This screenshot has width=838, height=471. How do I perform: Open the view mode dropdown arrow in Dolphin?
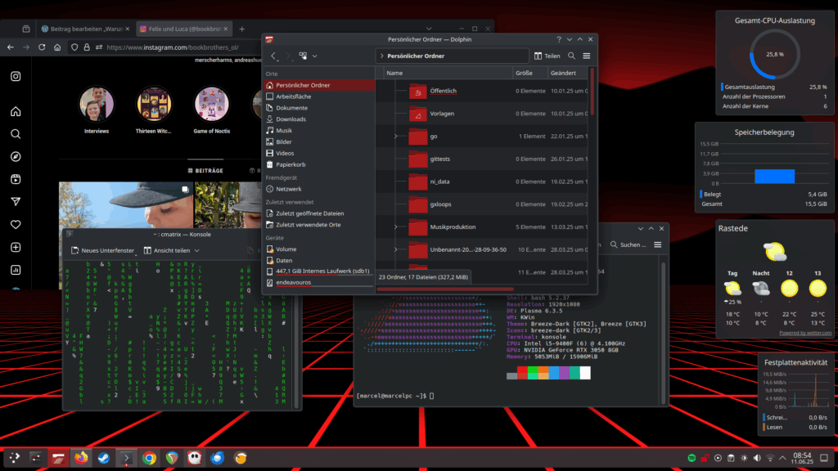[315, 56]
